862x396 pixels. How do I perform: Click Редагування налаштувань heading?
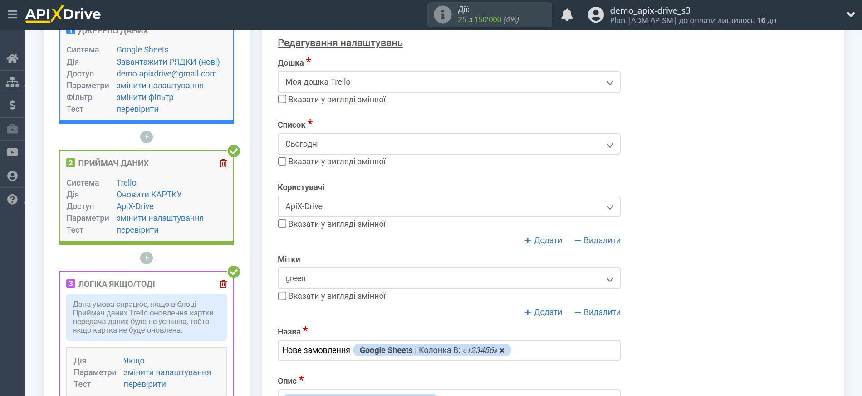[340, 43]
